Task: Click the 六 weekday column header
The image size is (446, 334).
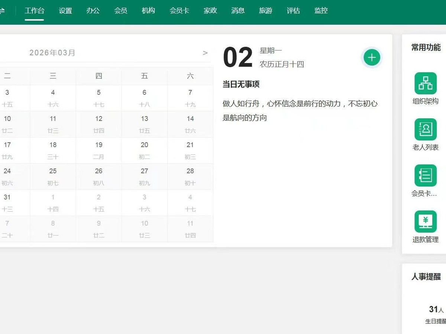Action: tap(190, 76)
